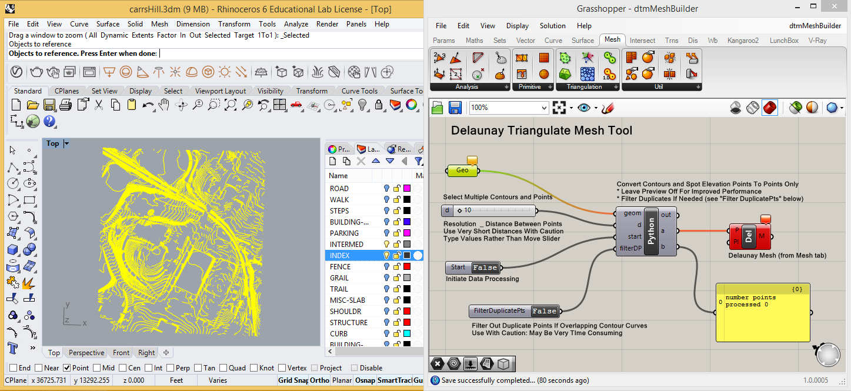Viewport: 851px width, 391px height.
Task: Click the Planar status bar button
Action: 342,380
